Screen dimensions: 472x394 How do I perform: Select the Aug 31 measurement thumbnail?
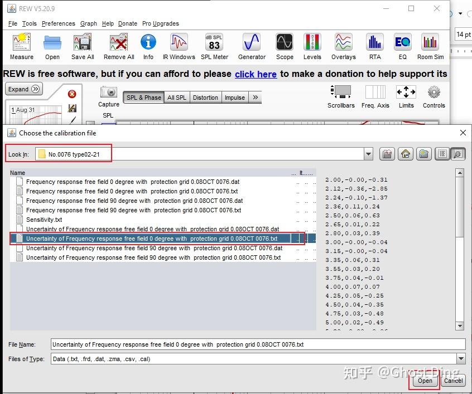pos(36,115)
